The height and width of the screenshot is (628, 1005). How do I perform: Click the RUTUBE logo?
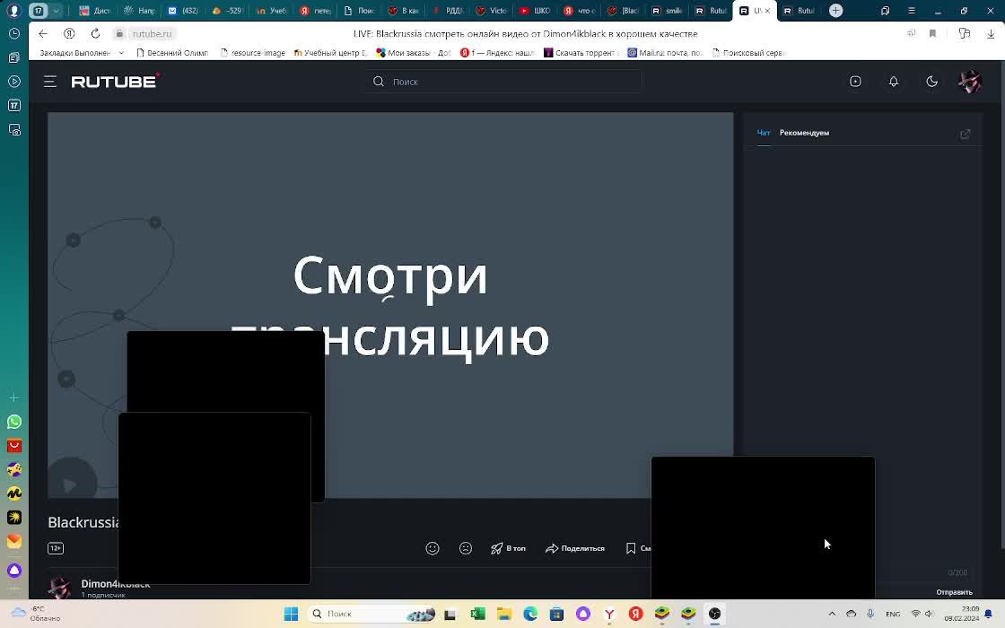(116, 81)
